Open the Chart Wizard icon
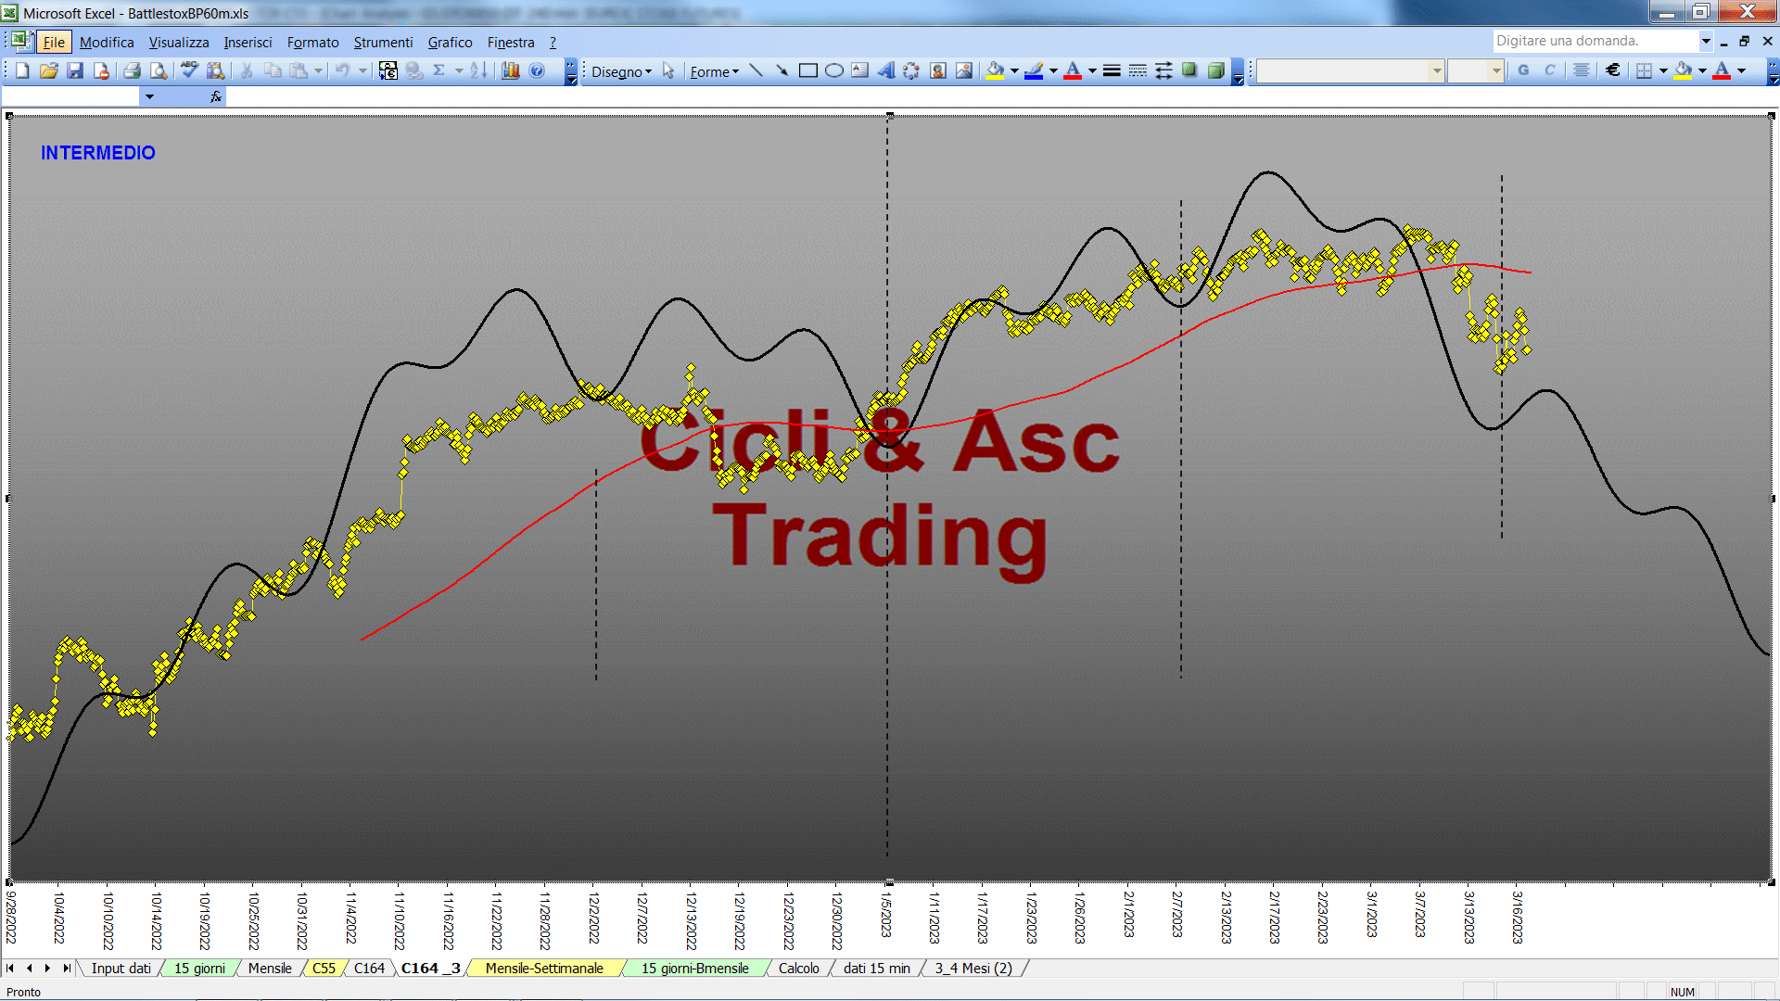Viewport: 1780px width, 1001px height. point(511,70)
